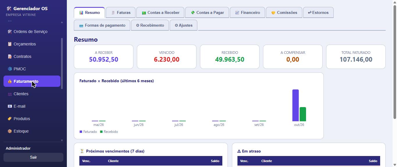Viewport: 397px width, 167px height.
Task: Click the green Recebido bar for out/26
Action: point(303,114)
